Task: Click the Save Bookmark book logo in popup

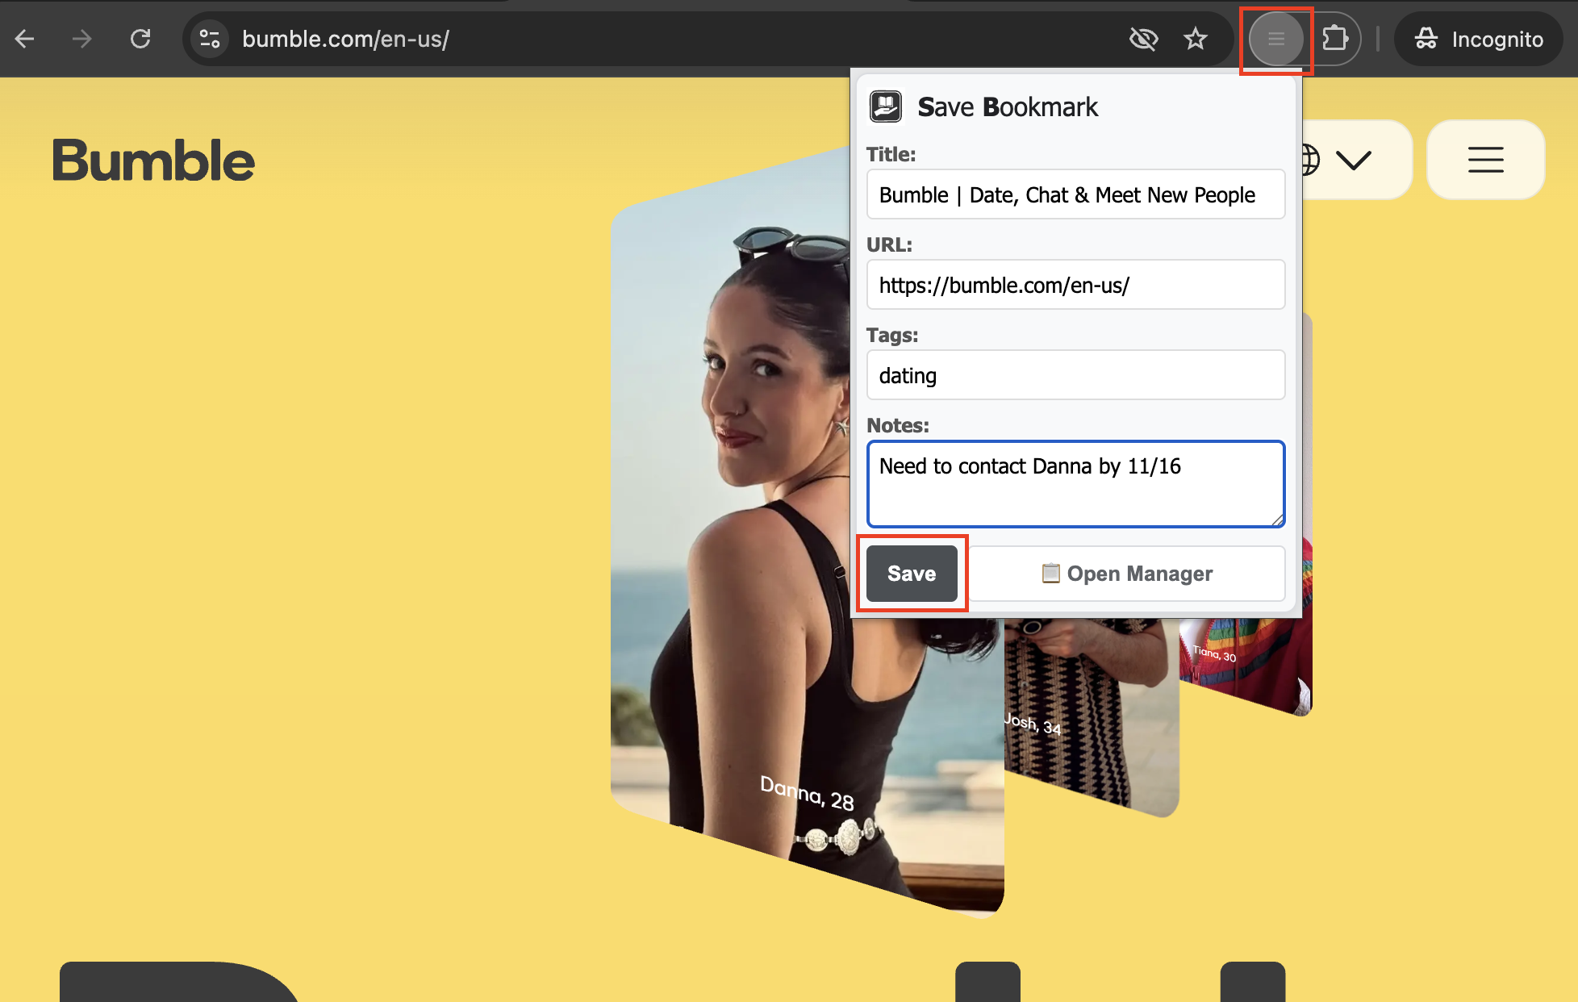Action: (885, 106)
